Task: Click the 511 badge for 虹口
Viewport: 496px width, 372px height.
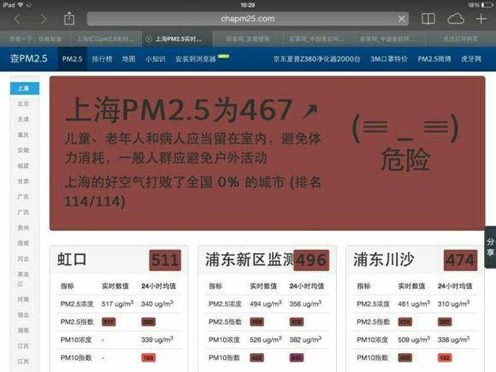Action: point(165,260)
